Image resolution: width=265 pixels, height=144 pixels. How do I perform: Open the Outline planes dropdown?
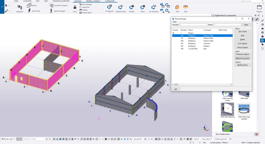221,139
